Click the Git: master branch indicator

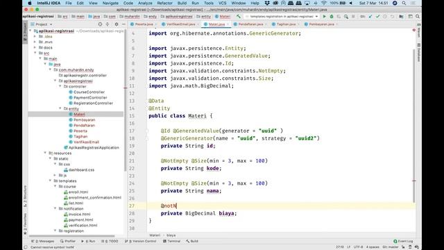(x=391, y=247)
